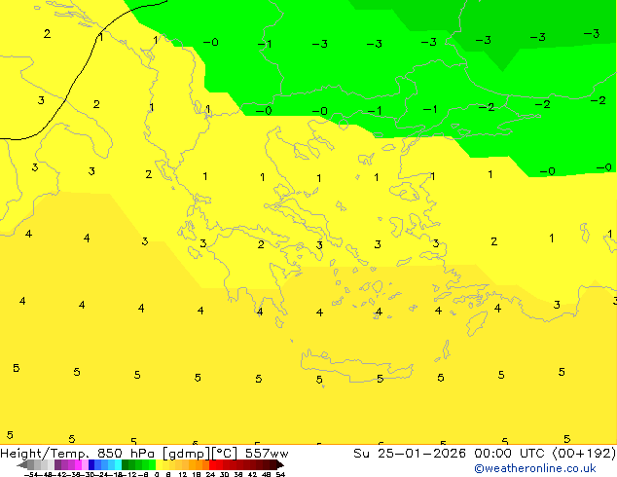The height and width of the screenshot is (477, 617).
Task: Click the dark blue legend swatch
Action: [91, 464]
